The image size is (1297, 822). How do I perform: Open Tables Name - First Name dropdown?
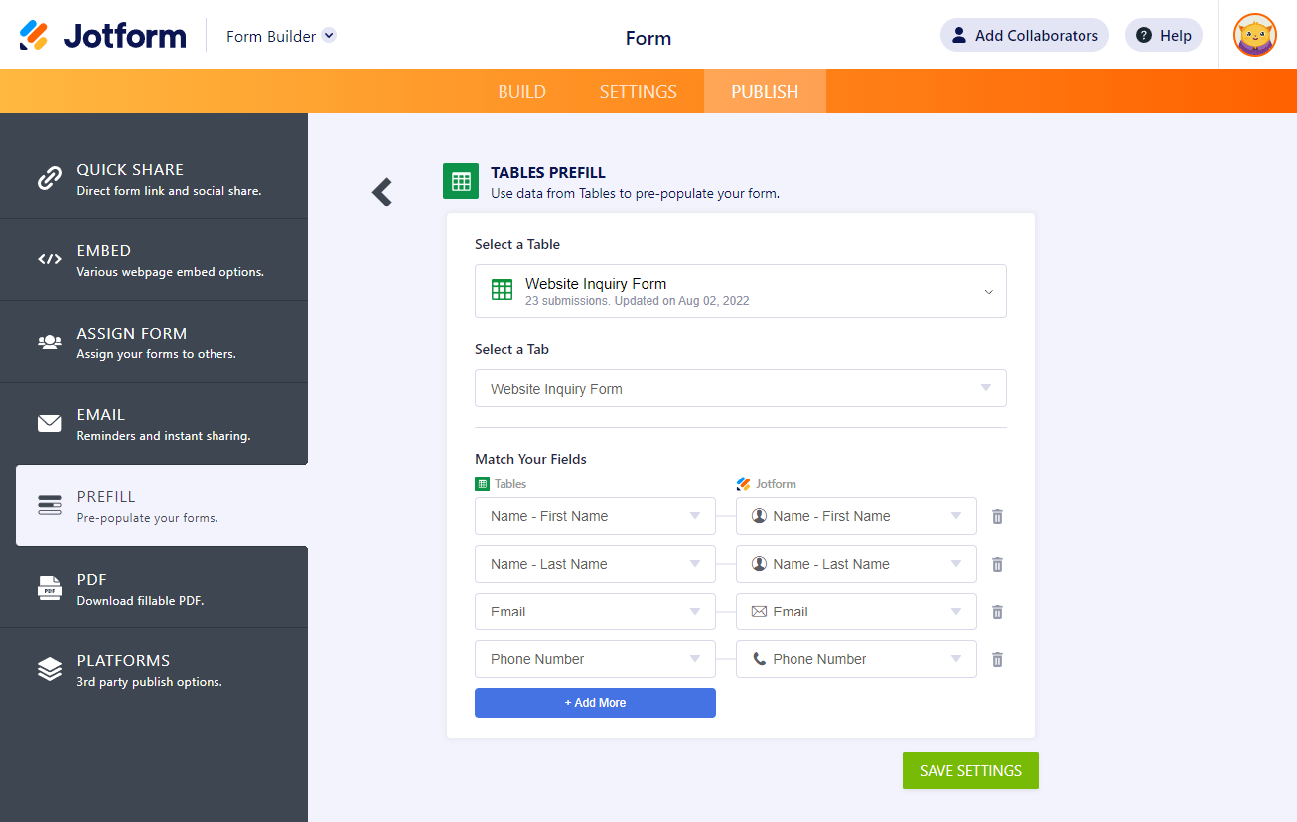[x=595, y=516]
